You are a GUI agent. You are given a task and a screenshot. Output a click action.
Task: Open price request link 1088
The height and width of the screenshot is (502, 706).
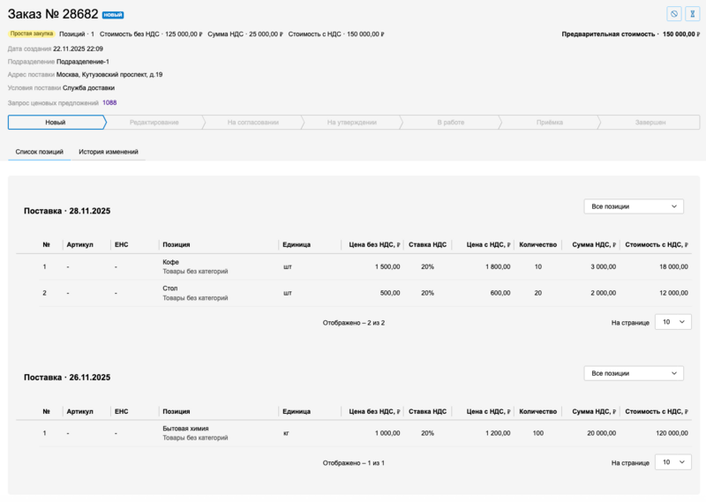[109, 102]
